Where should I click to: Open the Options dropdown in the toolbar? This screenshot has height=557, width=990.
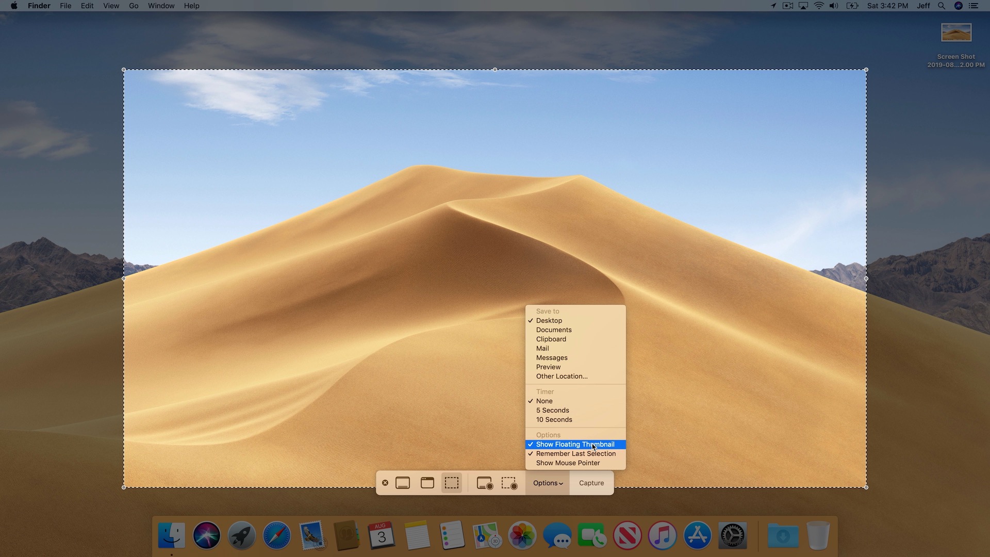(548, 483)
